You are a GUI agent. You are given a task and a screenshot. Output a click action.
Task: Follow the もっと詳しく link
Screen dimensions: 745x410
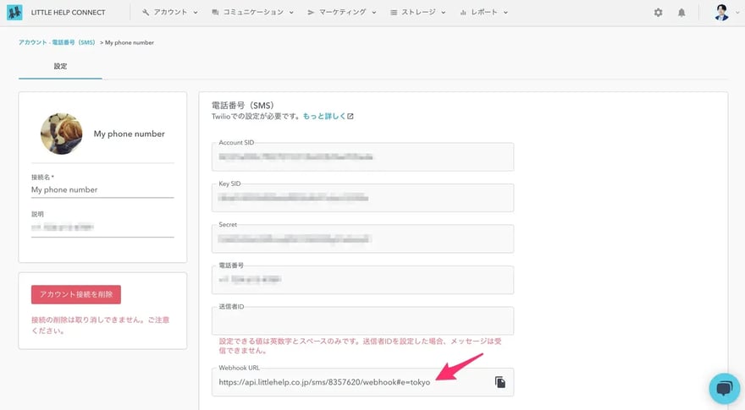[x=323, y=117]
